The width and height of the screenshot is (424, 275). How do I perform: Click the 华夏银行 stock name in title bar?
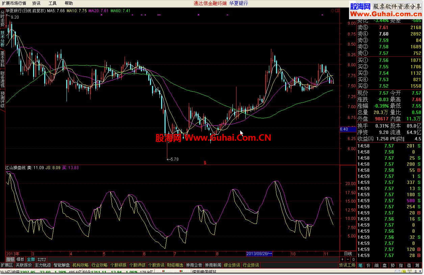[239, 3]
